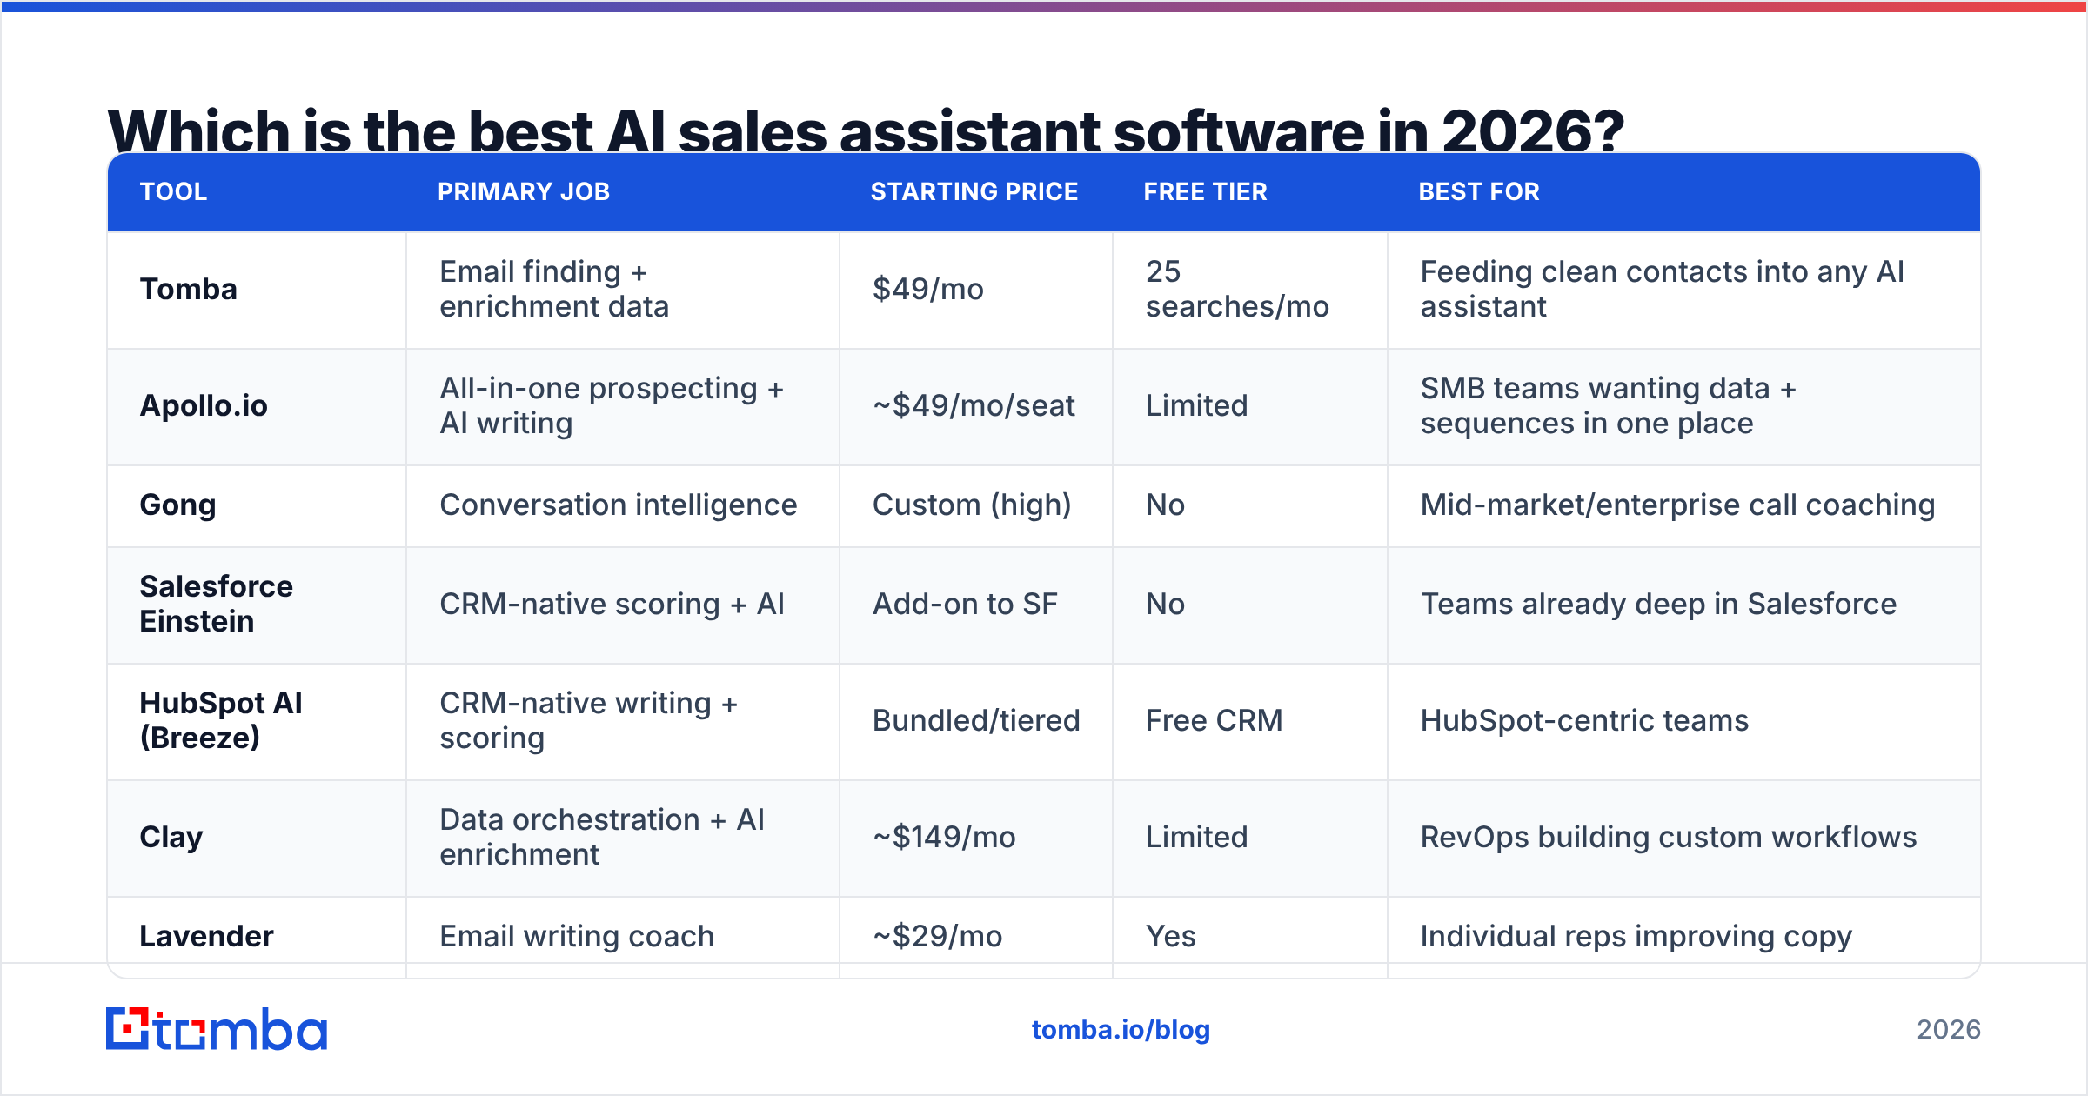Click the ~$29/mo price cell
This screenshot has width=2088, height=1096.
click(x=976, y=937)
